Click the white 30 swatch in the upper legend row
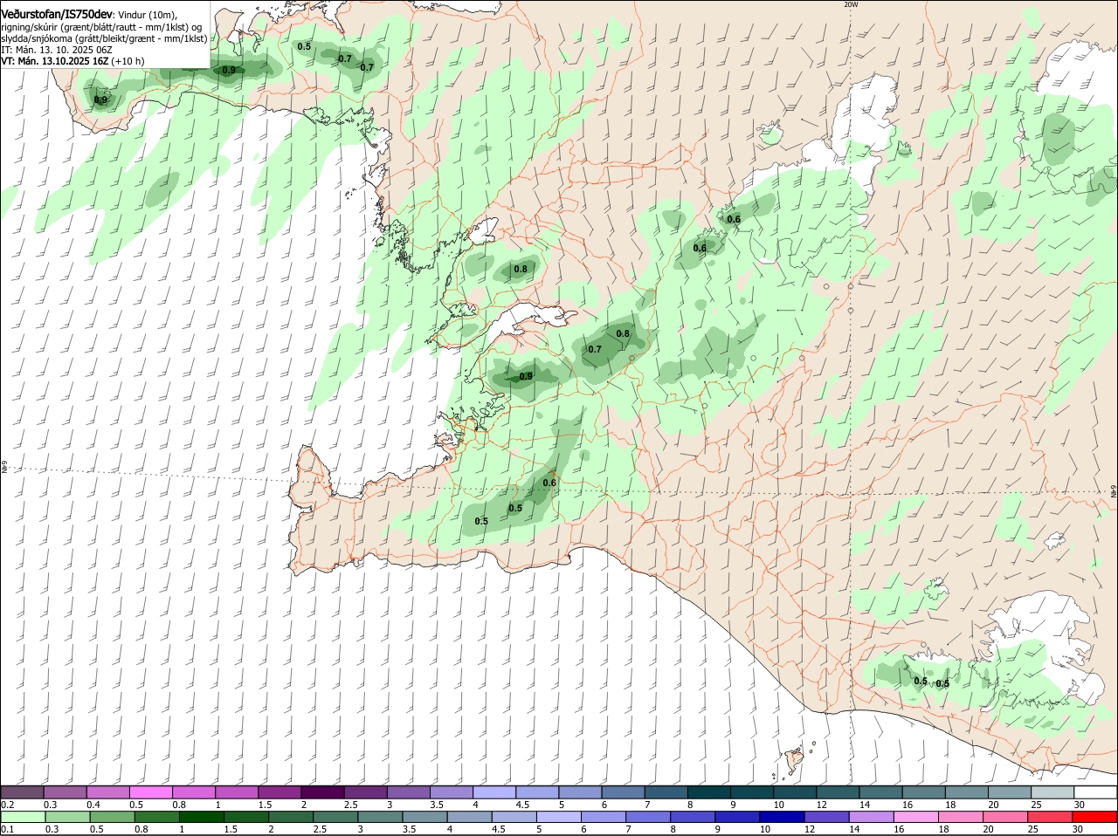Screen dimensions: 1118x836 tap(1095, 792)
